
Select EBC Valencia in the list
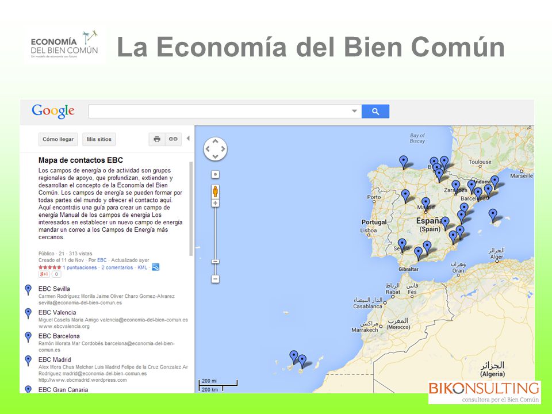(57, 313)
